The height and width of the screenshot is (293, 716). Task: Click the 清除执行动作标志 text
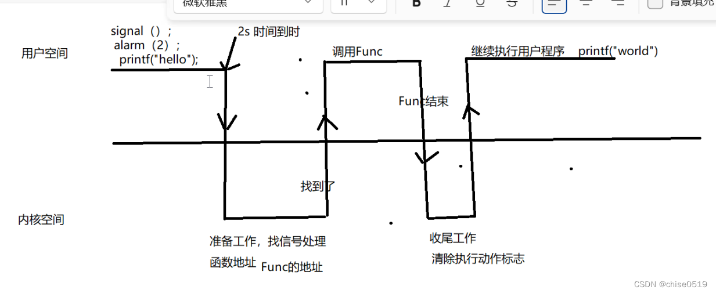(x=477, y=258)
